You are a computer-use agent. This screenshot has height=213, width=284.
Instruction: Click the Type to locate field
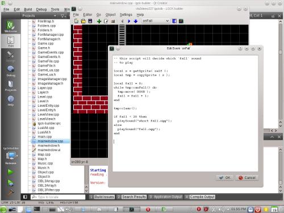(58, 197)
